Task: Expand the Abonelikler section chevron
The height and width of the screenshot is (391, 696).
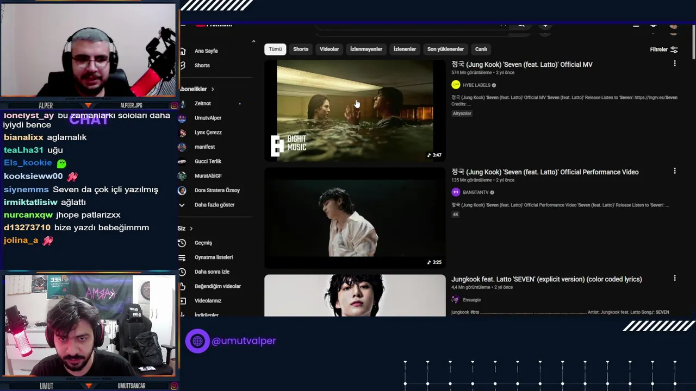Action: click(213, 89)
